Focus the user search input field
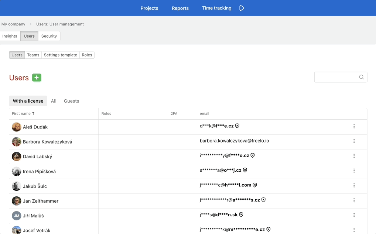Viewport: 376px width, 234px height. coord(336,77)
